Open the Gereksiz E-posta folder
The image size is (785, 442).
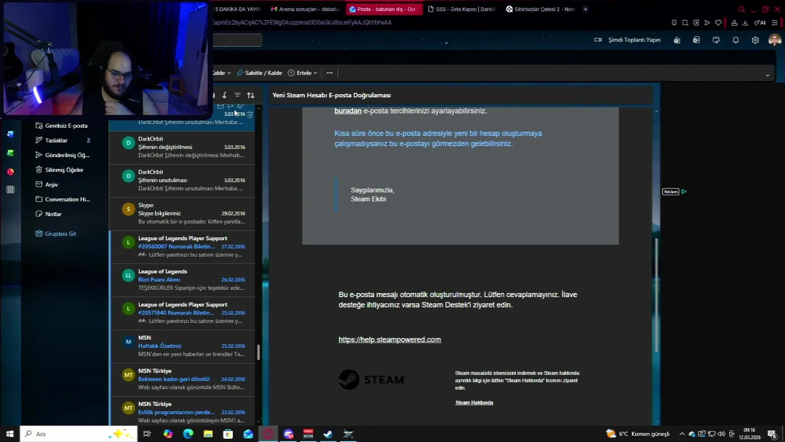click(61, 126)
